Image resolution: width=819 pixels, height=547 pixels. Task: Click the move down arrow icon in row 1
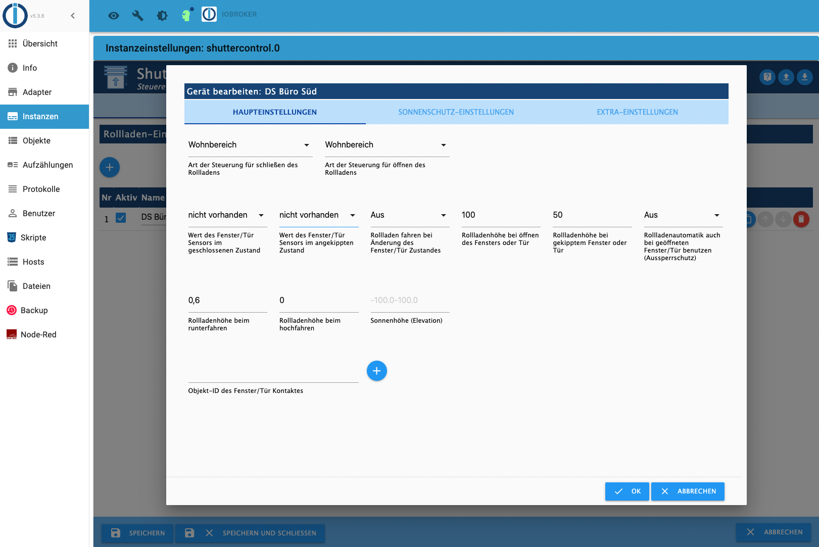783,219
